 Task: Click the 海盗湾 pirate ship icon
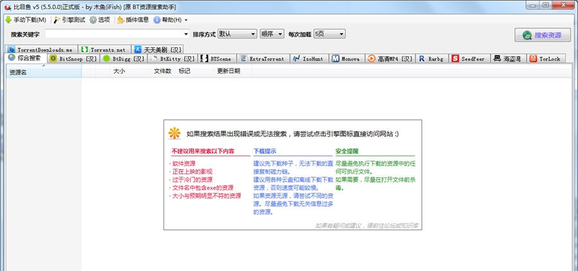pos(497,58)
